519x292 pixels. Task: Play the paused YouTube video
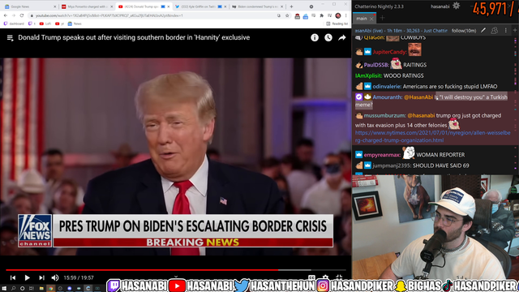point(27,277)
